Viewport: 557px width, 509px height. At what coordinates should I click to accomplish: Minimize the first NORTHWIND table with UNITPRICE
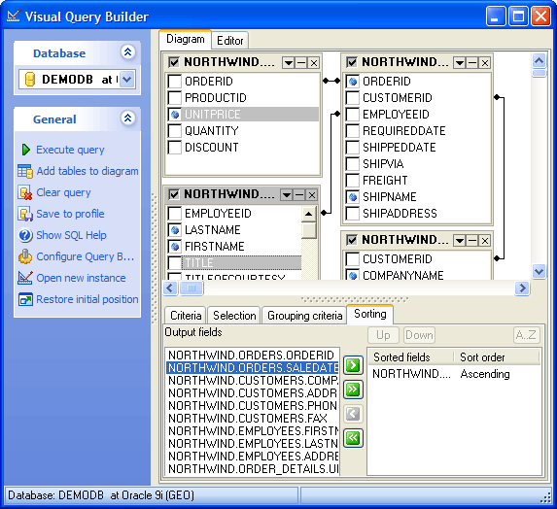tap(301, 63)
